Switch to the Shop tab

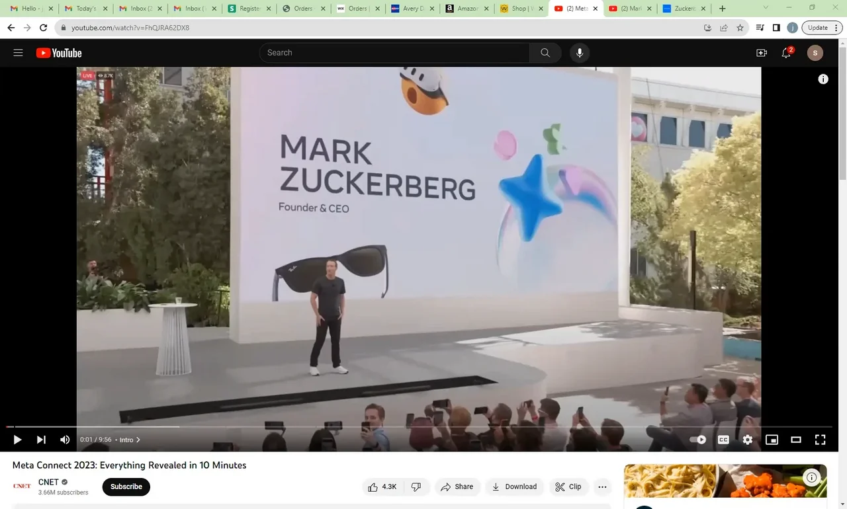[520, 9]
